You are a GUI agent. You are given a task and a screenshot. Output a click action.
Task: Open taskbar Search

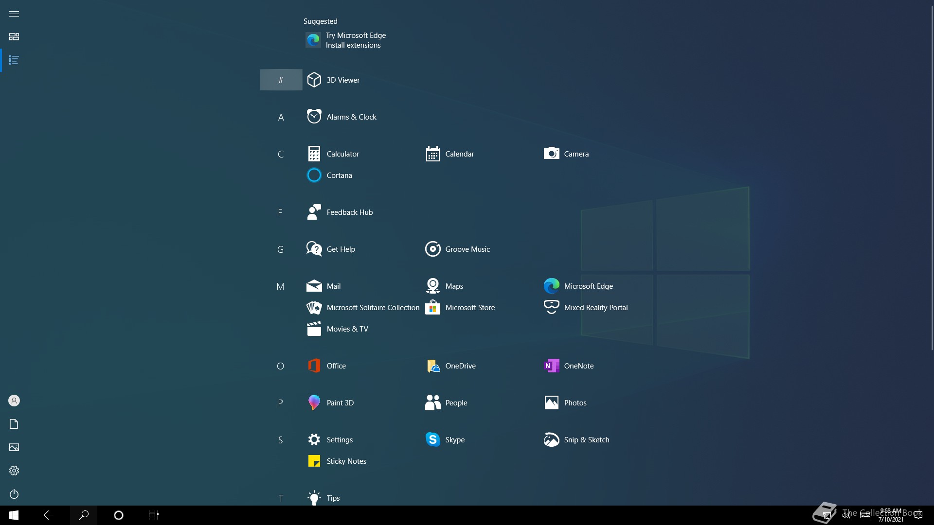pos(84,515)
